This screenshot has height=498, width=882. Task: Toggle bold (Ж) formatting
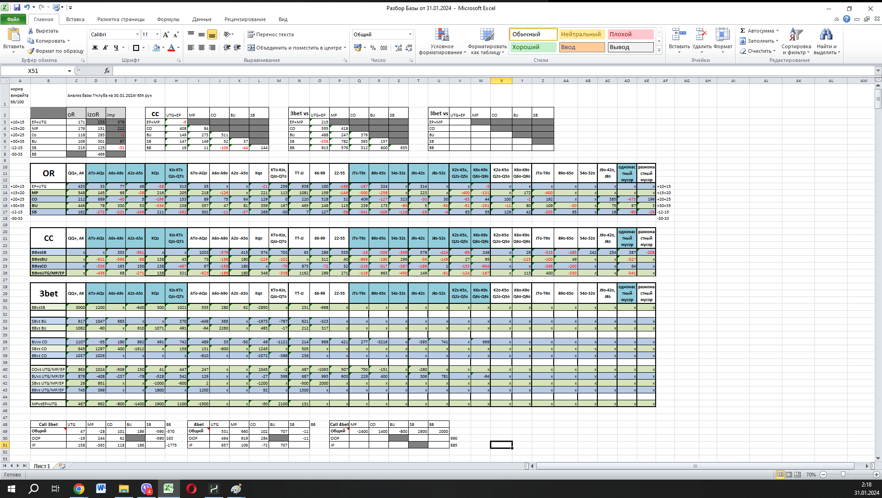click(x=95, y=48)
